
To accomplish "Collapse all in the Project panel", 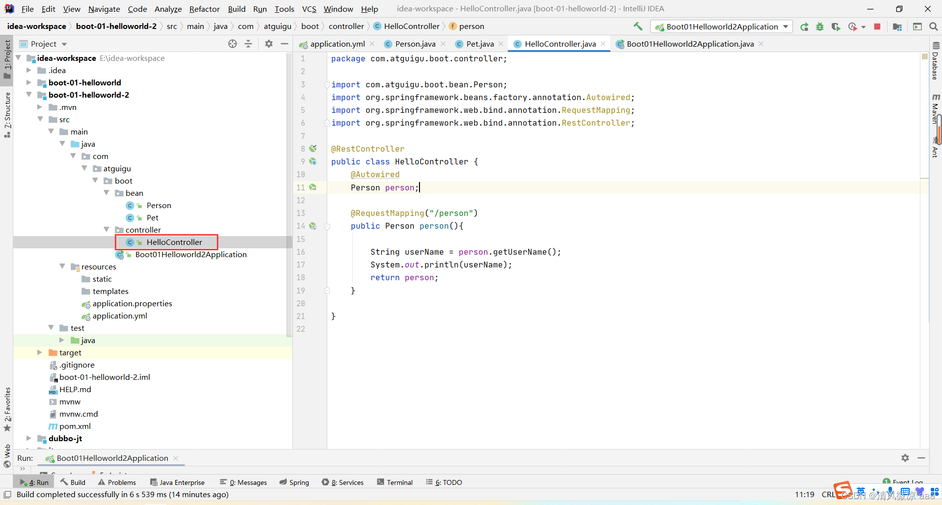I will (x=248, y=44).
